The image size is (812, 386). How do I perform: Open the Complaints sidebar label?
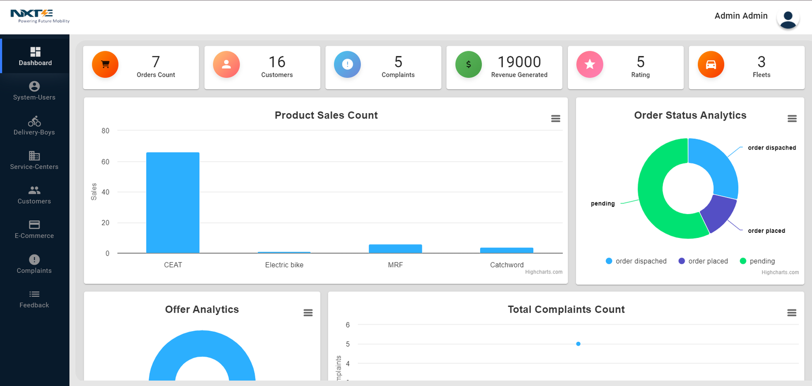[x=34, y=271]
